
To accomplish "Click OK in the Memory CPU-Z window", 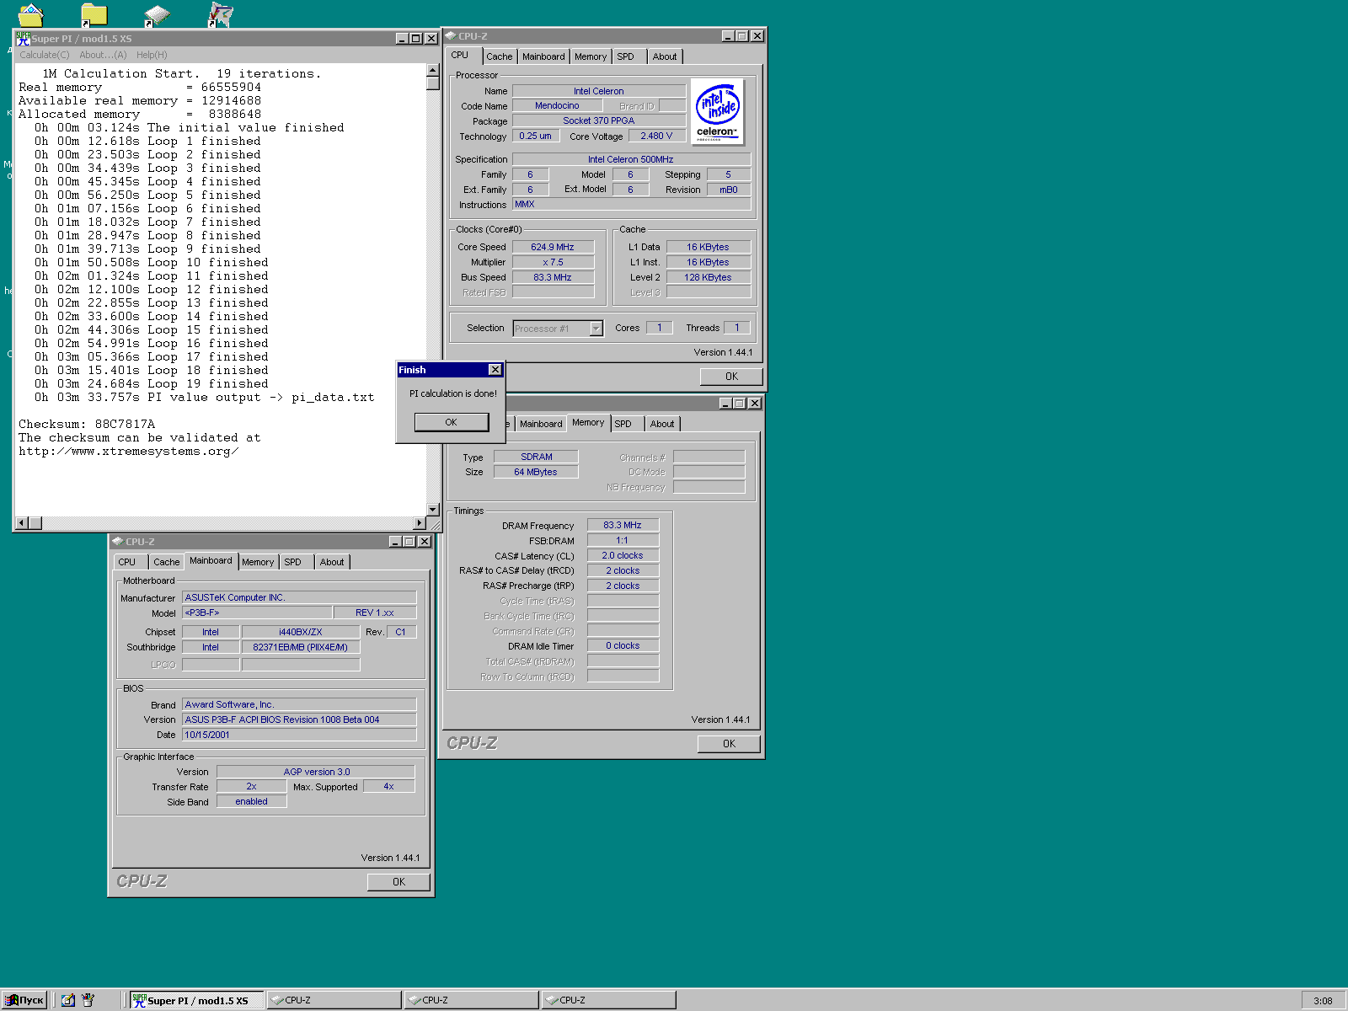I will pyautogui.click(x=729, y=744).
